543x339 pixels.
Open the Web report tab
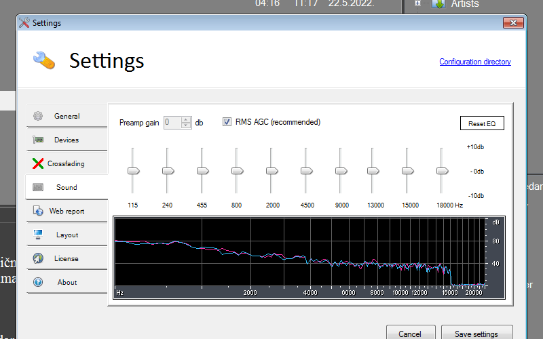coord(67,211)
